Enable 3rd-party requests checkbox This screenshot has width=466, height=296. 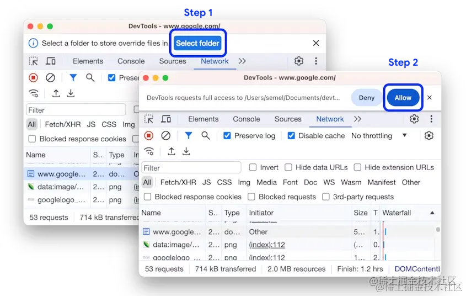click(x=326, y=197)
